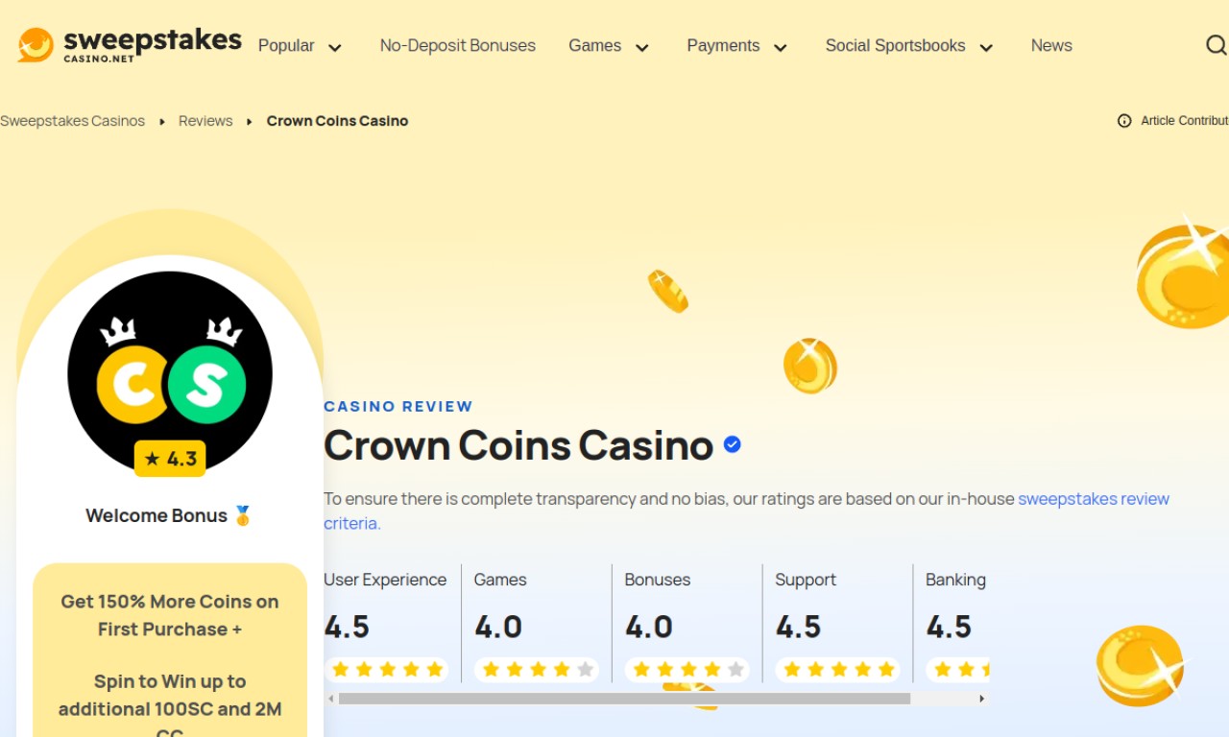
Task: Click the Article Contributors info icon
Action: point(1124,121)
